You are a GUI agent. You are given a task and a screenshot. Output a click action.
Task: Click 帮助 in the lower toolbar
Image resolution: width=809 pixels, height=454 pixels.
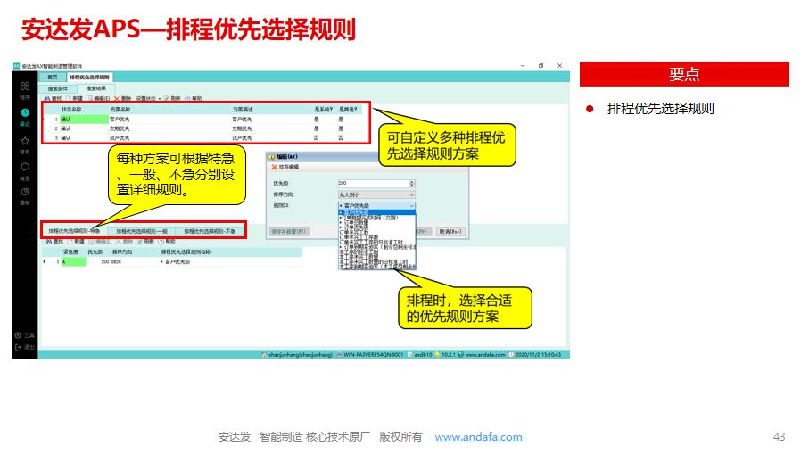point(167,242)
